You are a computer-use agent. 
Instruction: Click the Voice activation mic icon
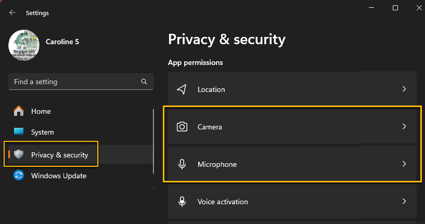(x=182, y=202)
